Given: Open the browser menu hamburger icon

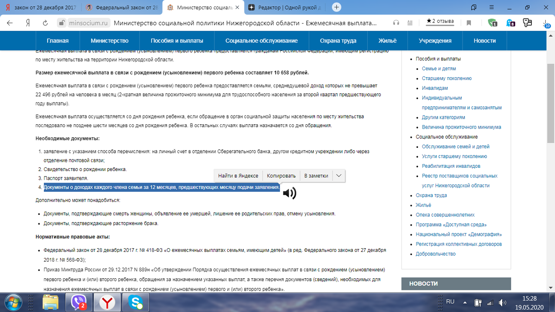Looking at the screenshot, I should 492,7.
